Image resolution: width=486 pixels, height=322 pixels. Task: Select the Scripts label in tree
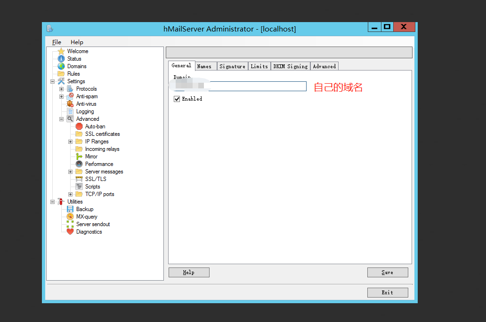pyautogui.click(x=93, y=187)
